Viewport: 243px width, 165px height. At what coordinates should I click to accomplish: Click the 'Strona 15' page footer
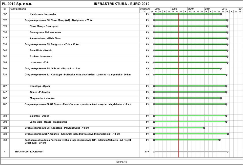(121, 162)
